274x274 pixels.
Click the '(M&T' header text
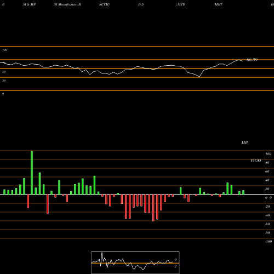coord(218,4)
